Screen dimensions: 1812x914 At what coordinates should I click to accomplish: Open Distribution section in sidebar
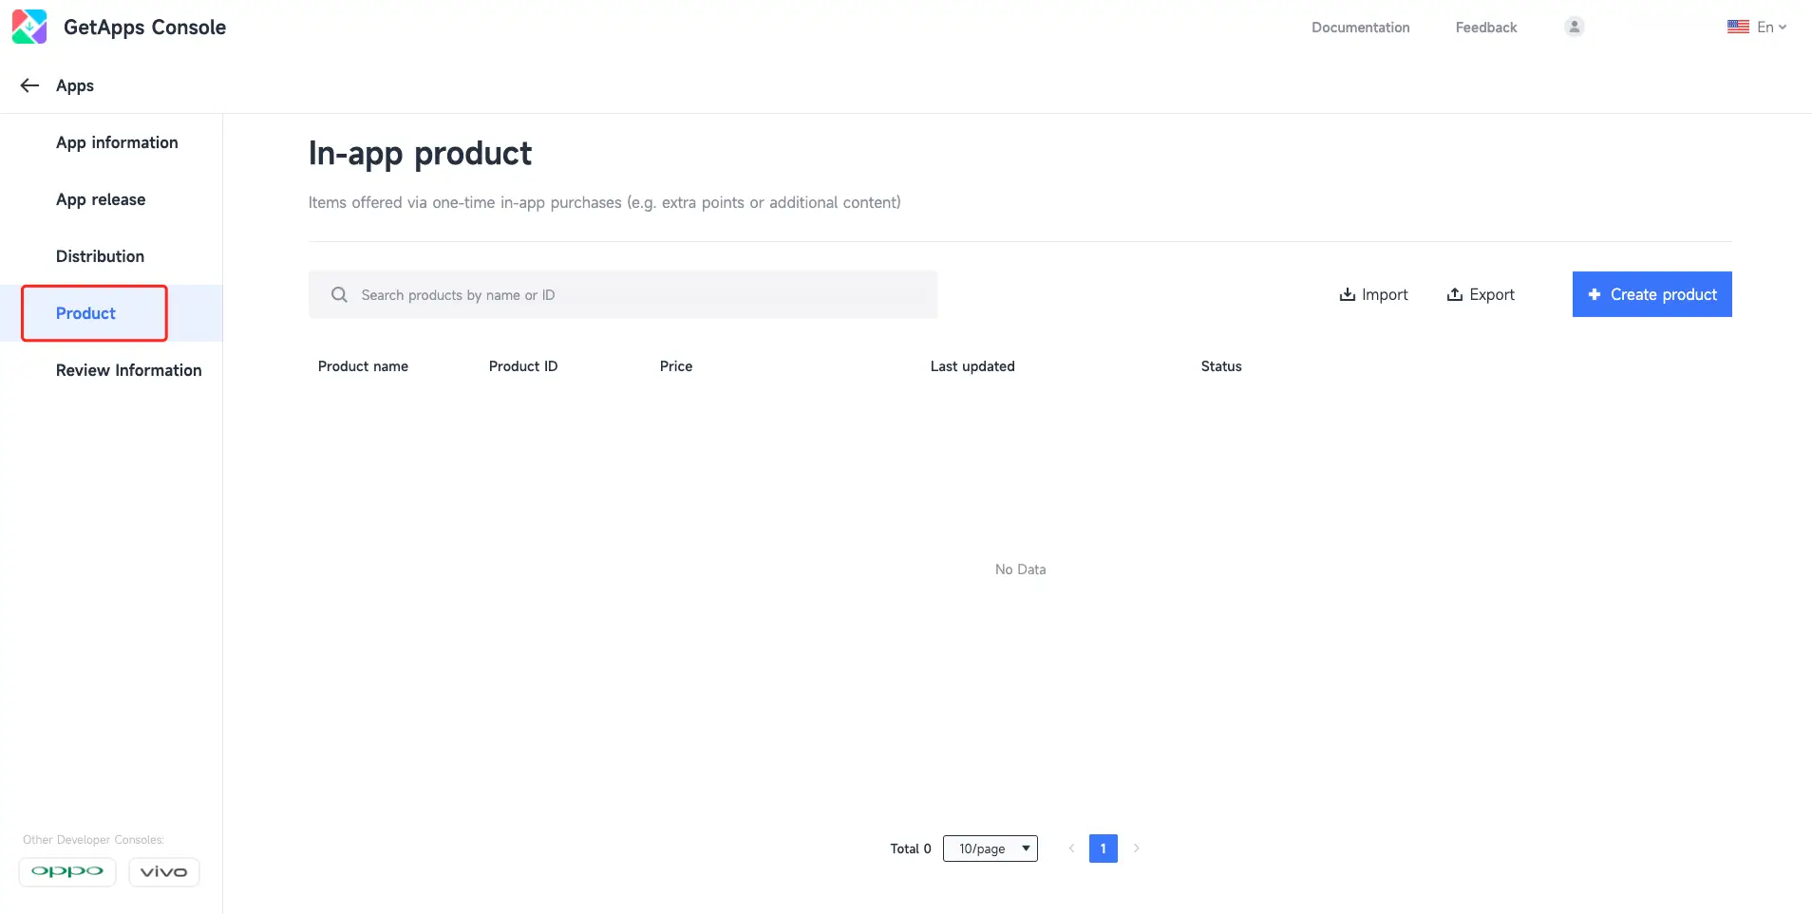(x=100, y=256)
